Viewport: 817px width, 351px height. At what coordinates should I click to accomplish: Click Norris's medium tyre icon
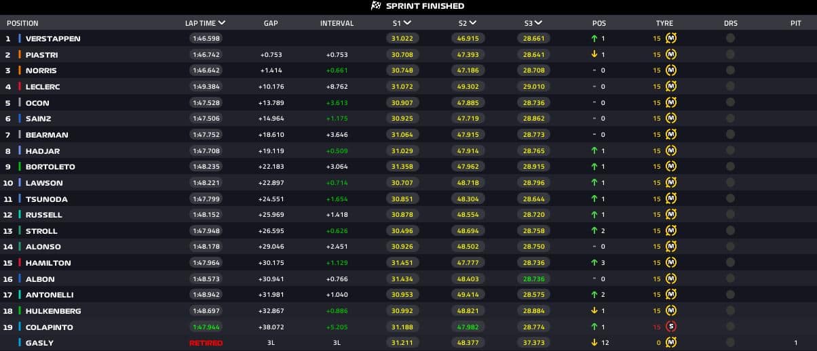671,70
